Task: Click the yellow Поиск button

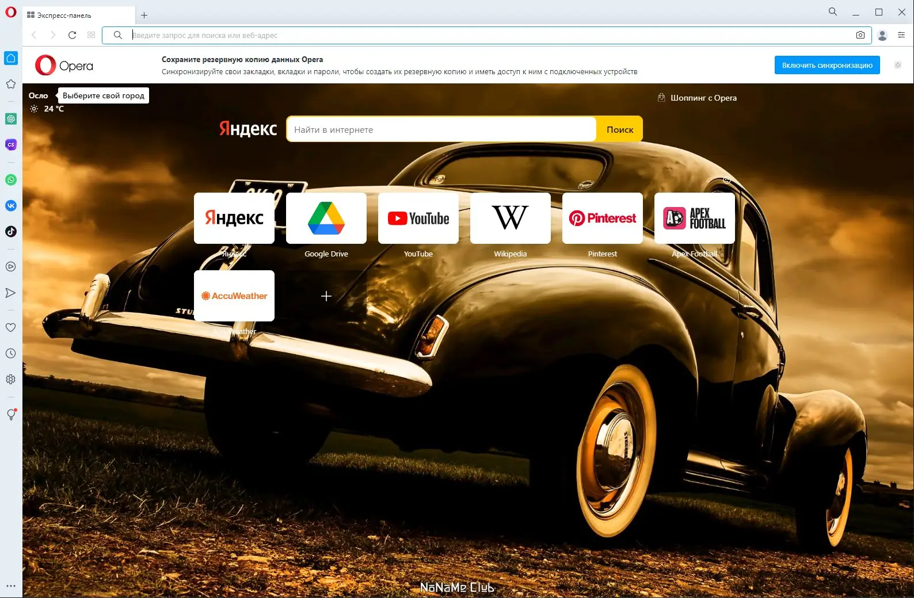Action: [620, 129]
